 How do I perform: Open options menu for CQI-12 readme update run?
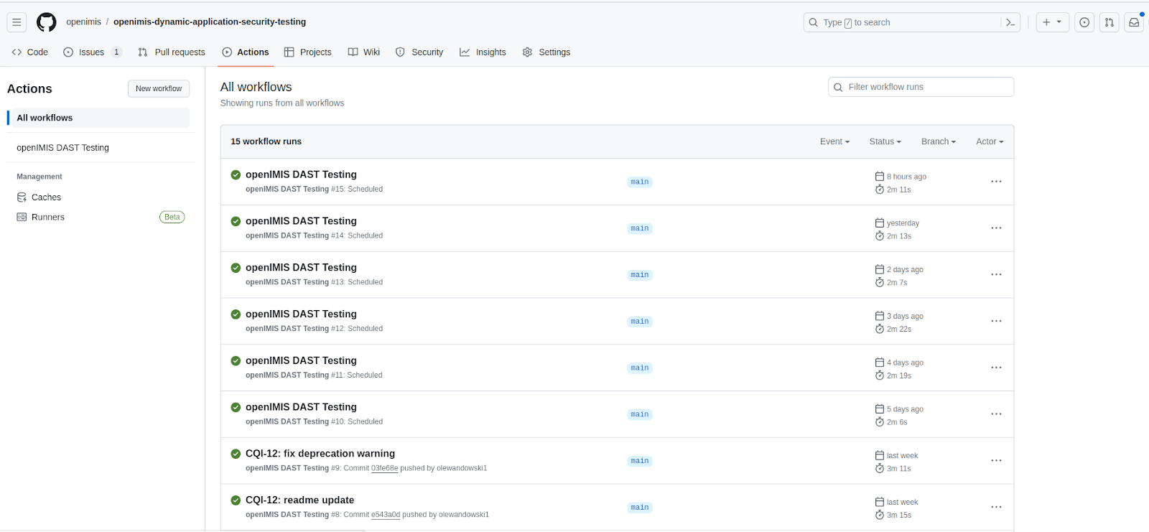click(996, 507)
